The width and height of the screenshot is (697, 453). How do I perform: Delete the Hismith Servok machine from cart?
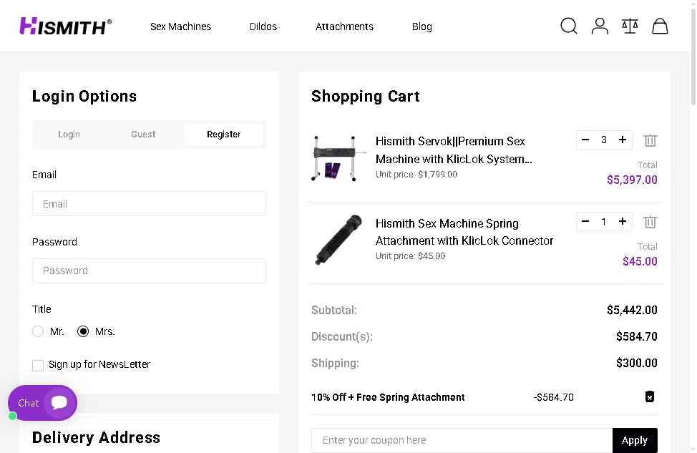click(650, 140)
